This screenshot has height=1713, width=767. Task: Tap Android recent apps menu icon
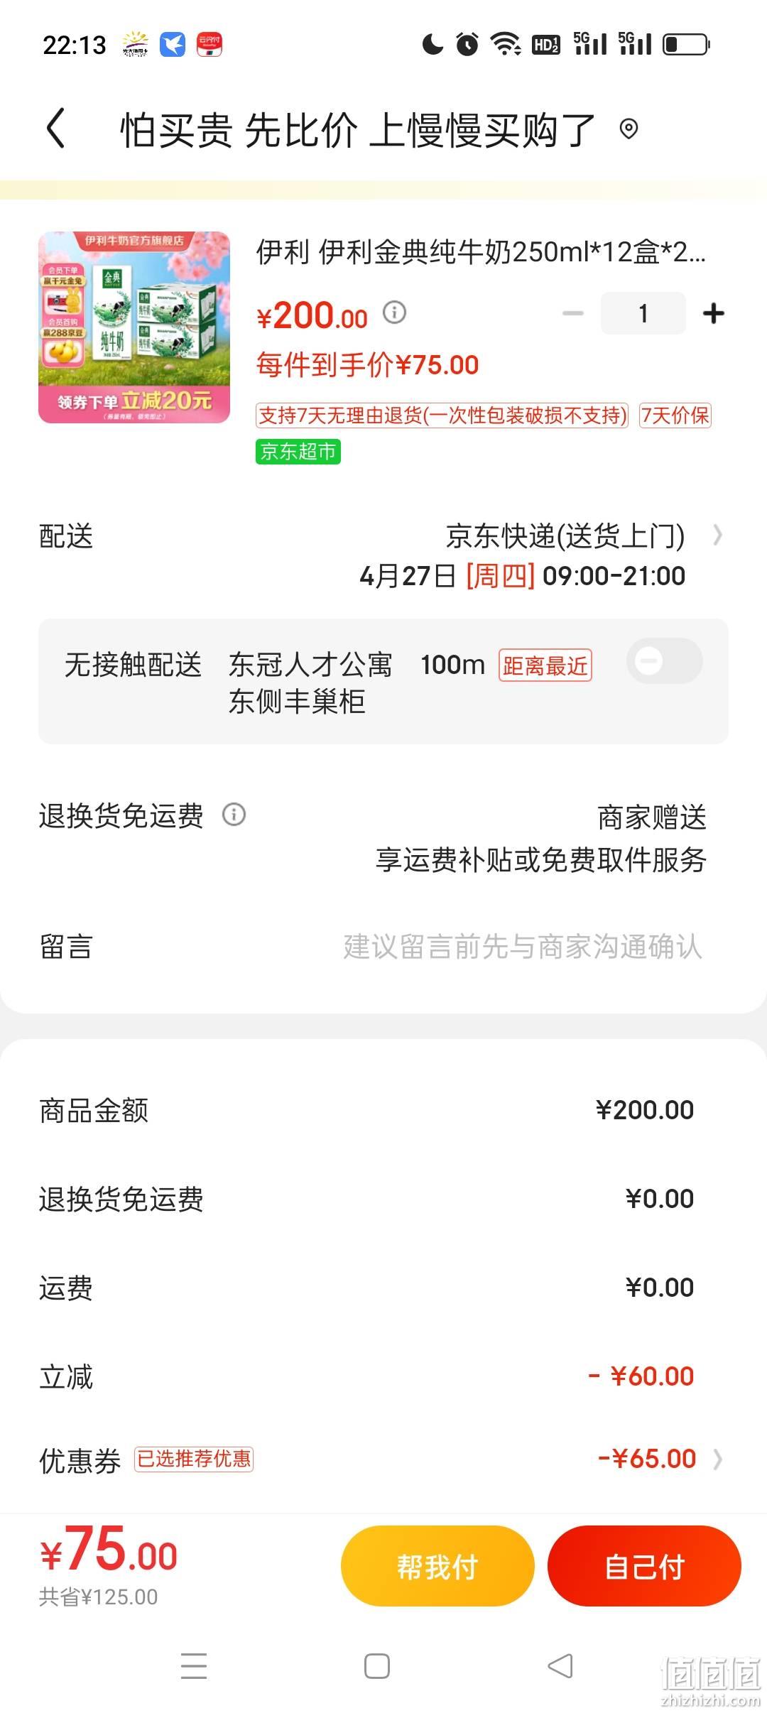coord(194,1665)
